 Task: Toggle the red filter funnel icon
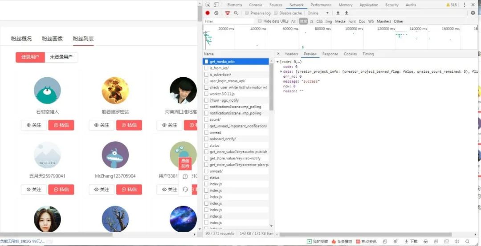[x=227, y=13]
